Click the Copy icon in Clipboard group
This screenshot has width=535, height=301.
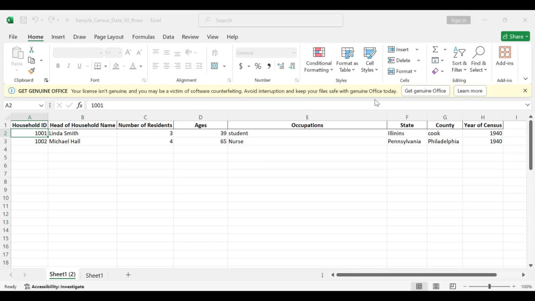[x=32, y=60]
